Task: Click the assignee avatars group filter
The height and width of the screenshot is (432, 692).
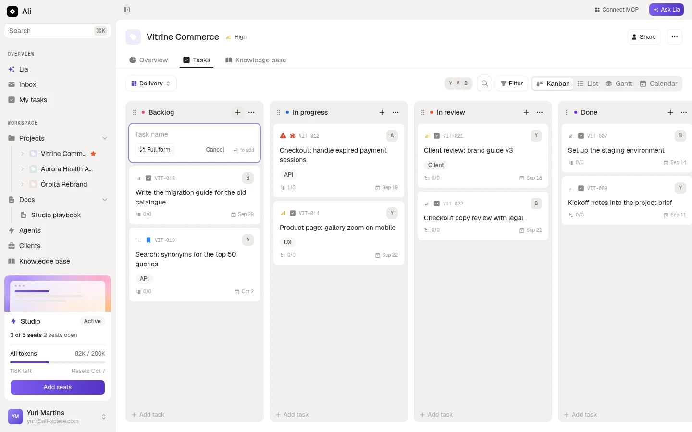Action: coord(458,84)
